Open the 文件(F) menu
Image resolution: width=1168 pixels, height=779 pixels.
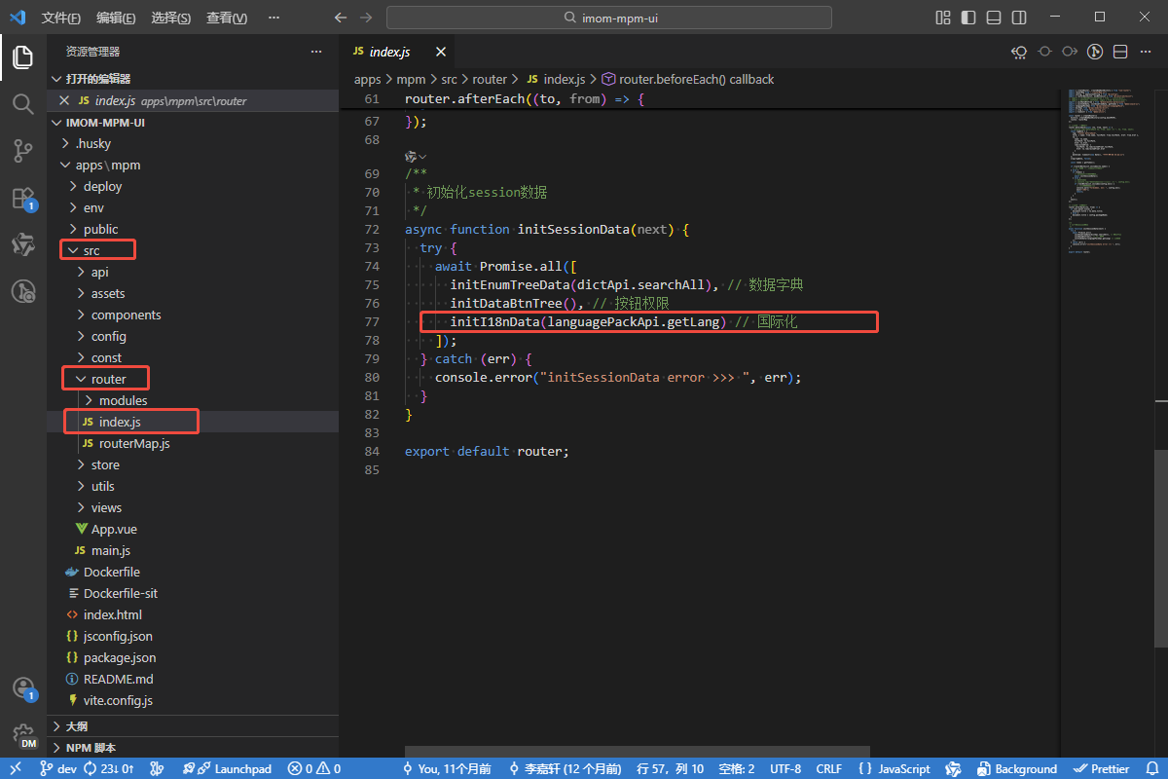coord(61,18)
